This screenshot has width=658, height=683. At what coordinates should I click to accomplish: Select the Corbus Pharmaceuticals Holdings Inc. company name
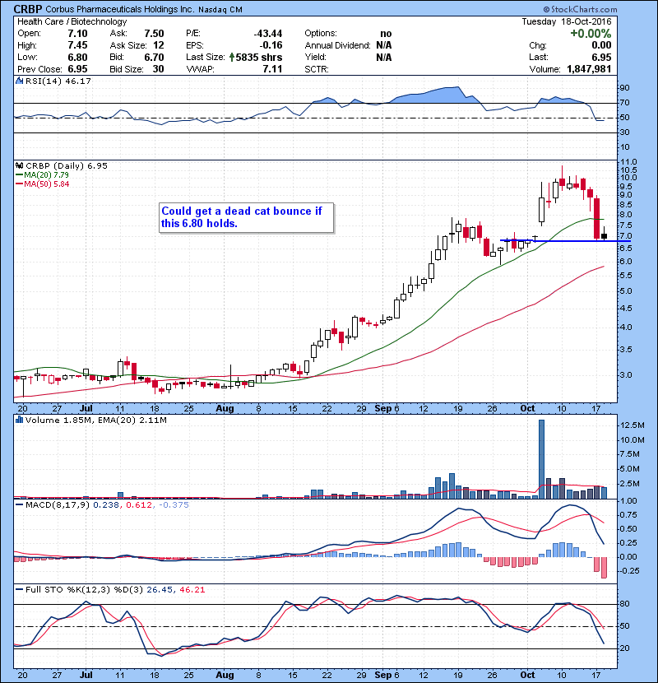pos(120,9)
